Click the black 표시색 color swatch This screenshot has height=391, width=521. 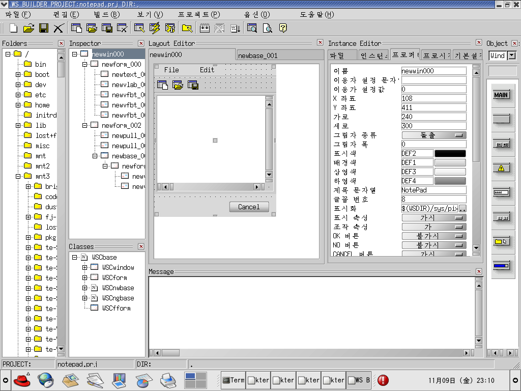tap(450, 153)
